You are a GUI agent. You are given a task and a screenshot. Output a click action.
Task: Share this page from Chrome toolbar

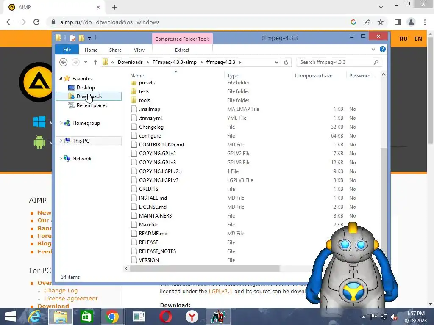pyautogui.click(x=367, y=22)
